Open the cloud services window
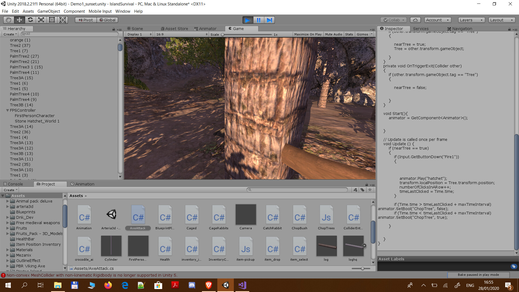 tap(415, 20)
